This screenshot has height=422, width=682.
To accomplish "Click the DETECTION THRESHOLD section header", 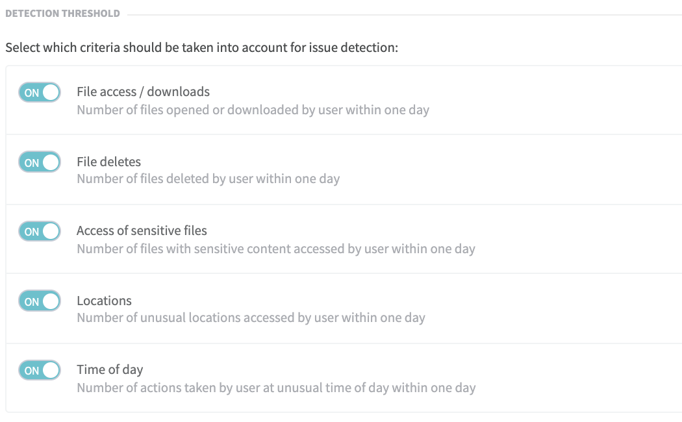I will [x=62, y=13].
